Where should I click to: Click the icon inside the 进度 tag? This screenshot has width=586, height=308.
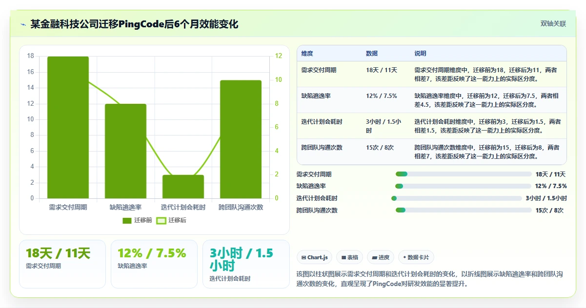[374, 257]
